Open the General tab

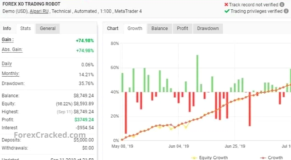[48, 29]
